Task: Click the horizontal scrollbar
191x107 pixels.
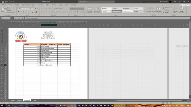Action: tap(150, 100)
